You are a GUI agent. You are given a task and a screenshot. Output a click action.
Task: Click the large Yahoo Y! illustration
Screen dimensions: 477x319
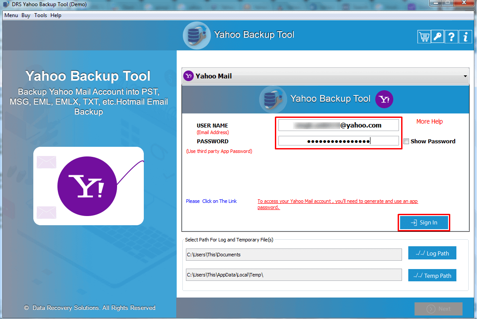pos(87,186)
